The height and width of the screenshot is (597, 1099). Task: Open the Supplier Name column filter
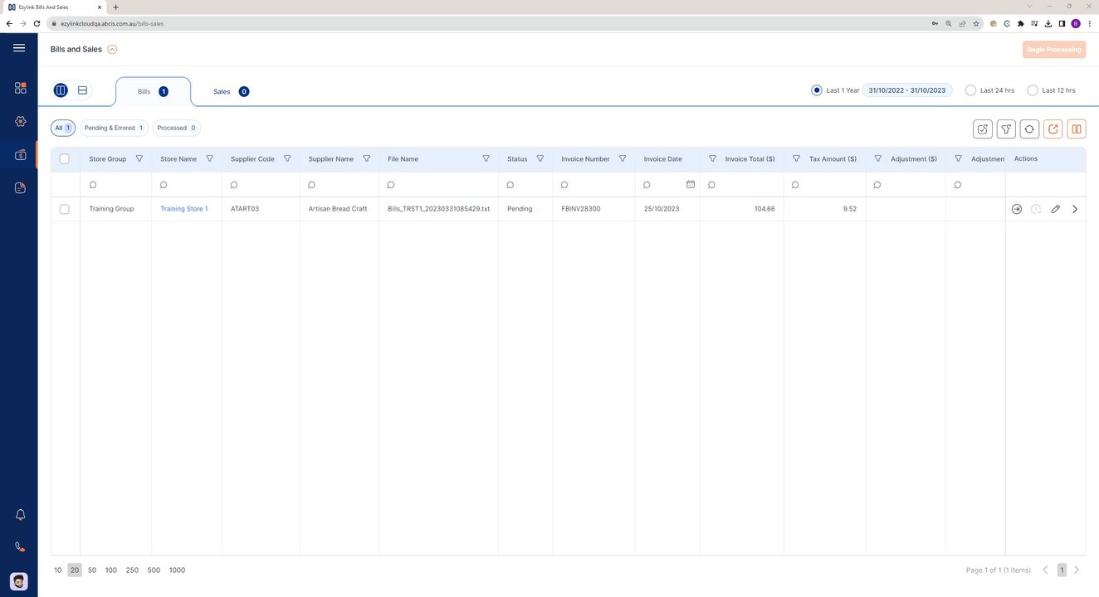point(367,158)
